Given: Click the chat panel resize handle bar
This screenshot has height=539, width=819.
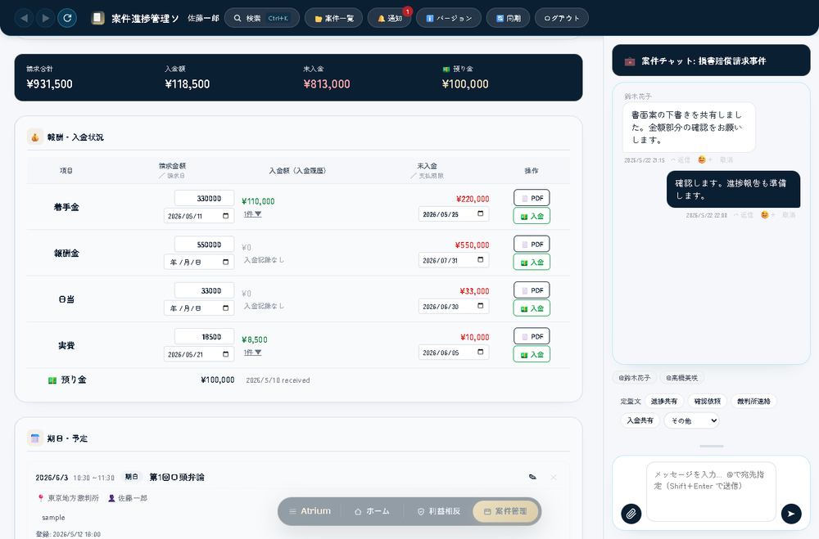Looking at the screenshot, I should click(712, 446).
